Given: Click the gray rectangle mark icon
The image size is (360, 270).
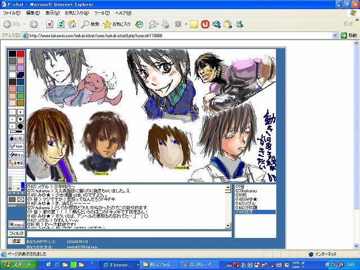Looking at the screenshot, I should click(12, 200).
